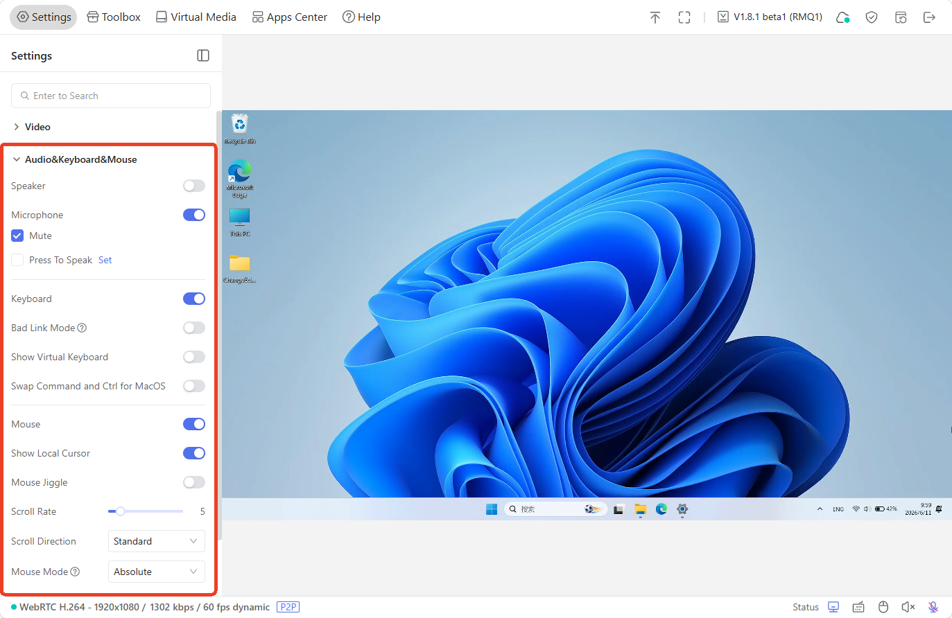Open the Virtual Media menu
952x618 pixels.
point(196,17)
